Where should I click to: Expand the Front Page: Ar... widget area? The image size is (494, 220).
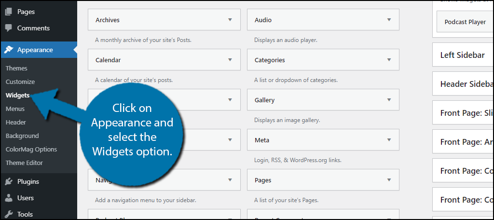[463, 142]
